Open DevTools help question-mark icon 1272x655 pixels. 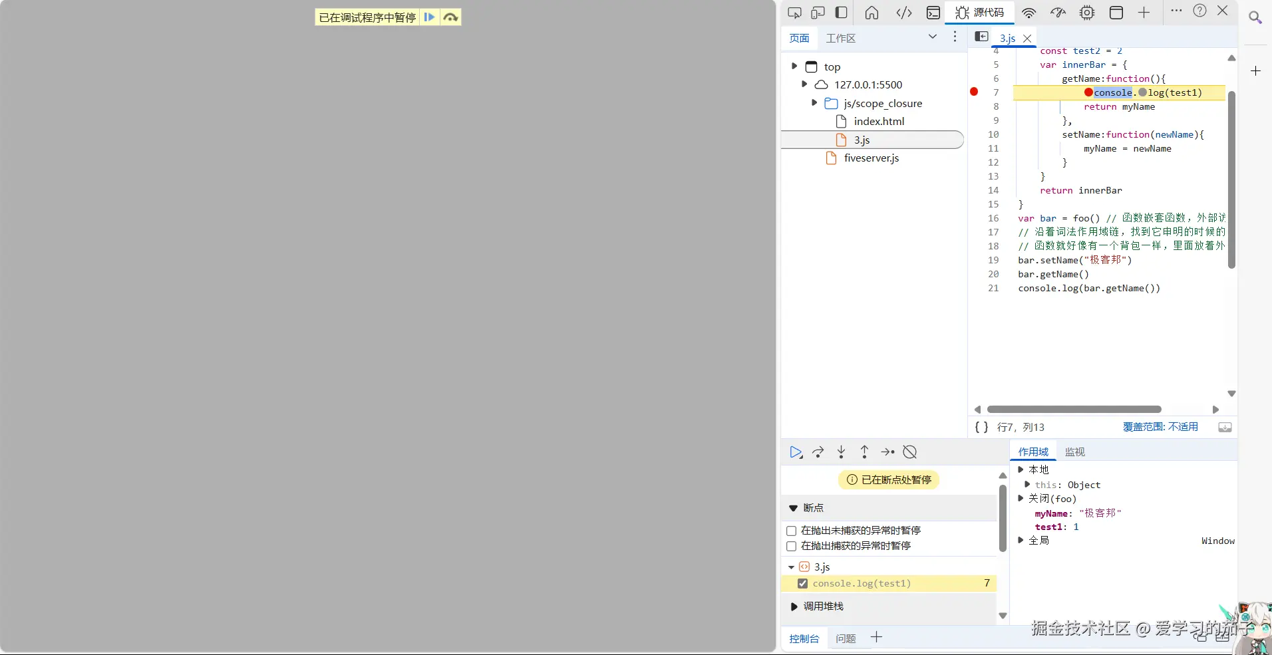pyautogui.click(x=1199, y=11)
